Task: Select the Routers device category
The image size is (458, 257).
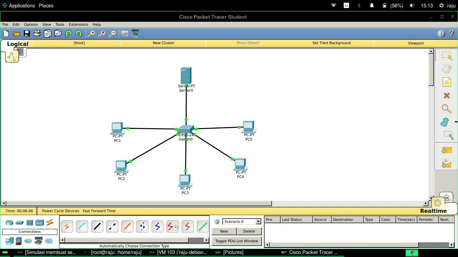Action: coord(9,223)
